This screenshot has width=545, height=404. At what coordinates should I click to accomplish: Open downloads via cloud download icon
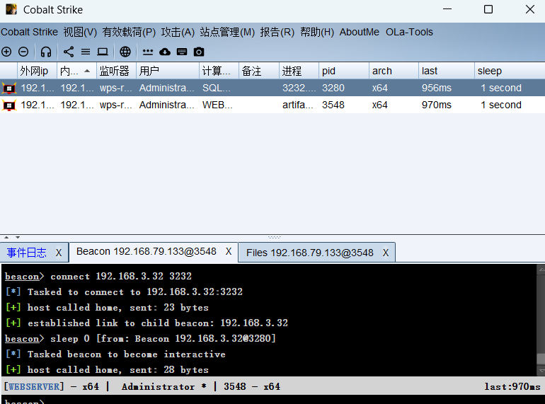point(165,52)
